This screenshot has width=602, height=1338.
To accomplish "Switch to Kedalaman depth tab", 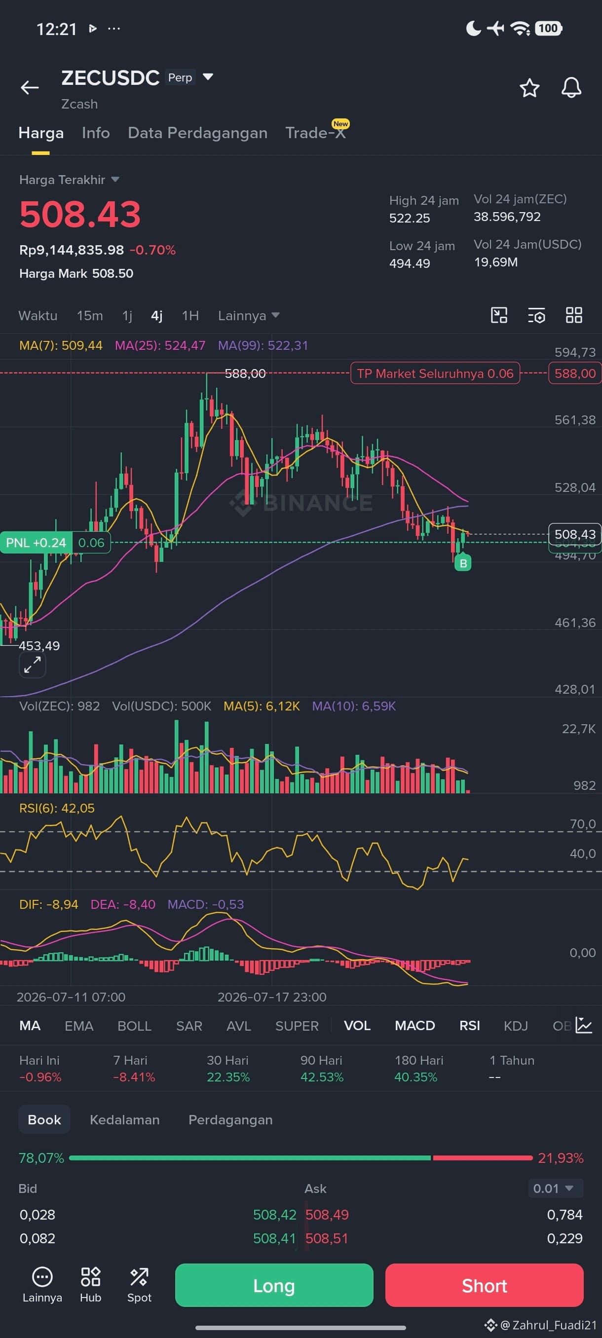I will coord(125,1120).
